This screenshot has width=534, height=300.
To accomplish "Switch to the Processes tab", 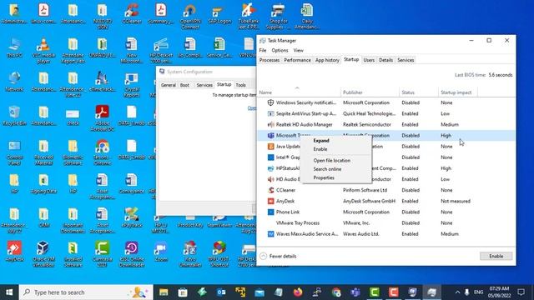I will [x=269, y=60].
